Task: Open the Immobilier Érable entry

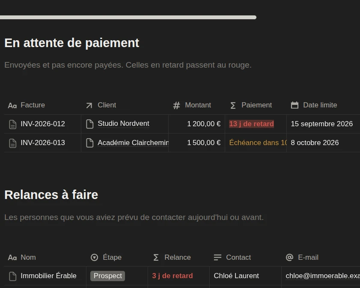Action: [x=48, y=276]
